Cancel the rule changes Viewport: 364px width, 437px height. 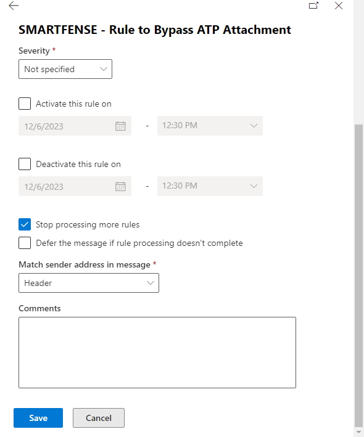(x=99, y=418)
